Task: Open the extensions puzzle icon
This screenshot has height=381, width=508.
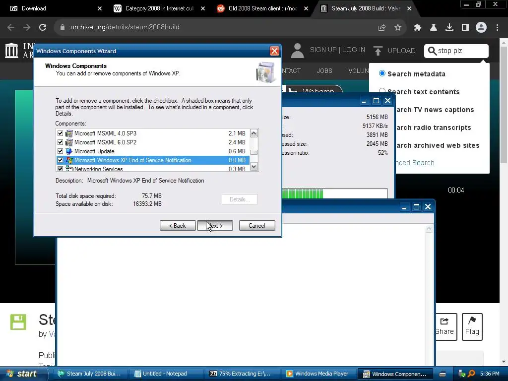Action: tap(417, 28)
